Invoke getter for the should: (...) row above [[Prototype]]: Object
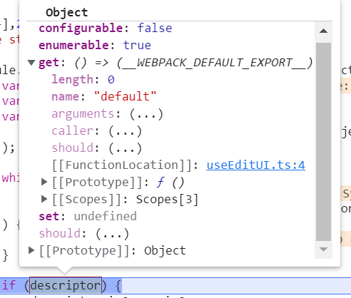 coord(112,234)
